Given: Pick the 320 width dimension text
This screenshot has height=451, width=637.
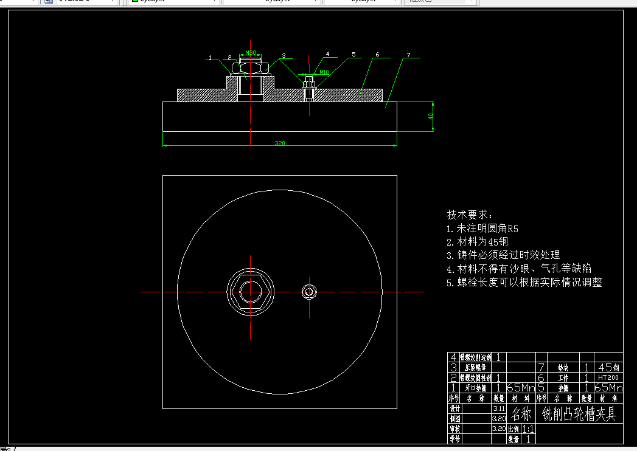Looking at the screenshot, I should pos(280,143).
